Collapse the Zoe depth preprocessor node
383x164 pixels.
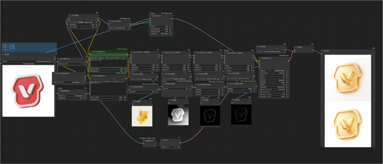163,84
